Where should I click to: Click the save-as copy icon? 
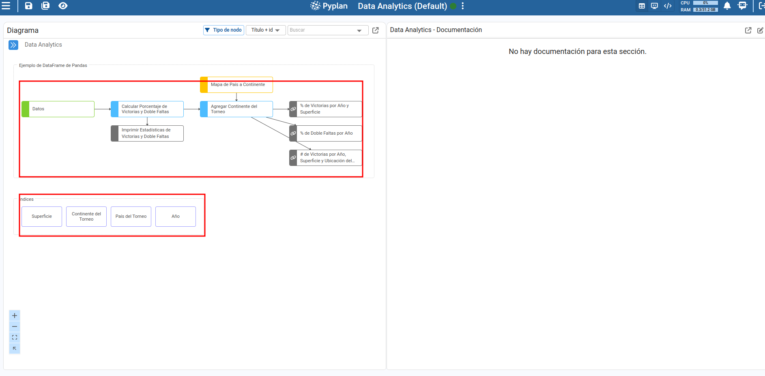coord(45,6)
